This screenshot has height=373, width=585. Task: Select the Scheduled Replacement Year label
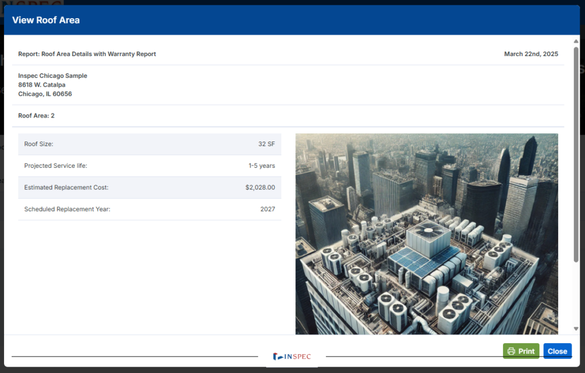pyautogui.click(x=67, y=209)
